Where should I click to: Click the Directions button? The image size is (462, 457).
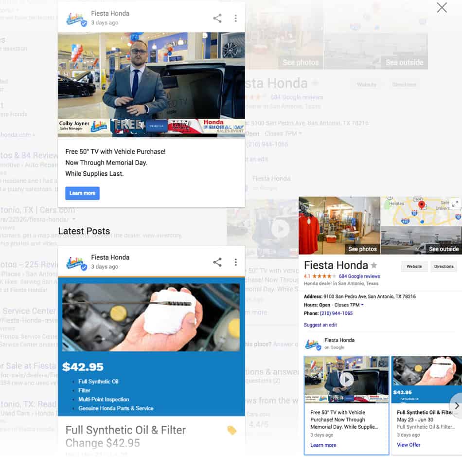444,266
